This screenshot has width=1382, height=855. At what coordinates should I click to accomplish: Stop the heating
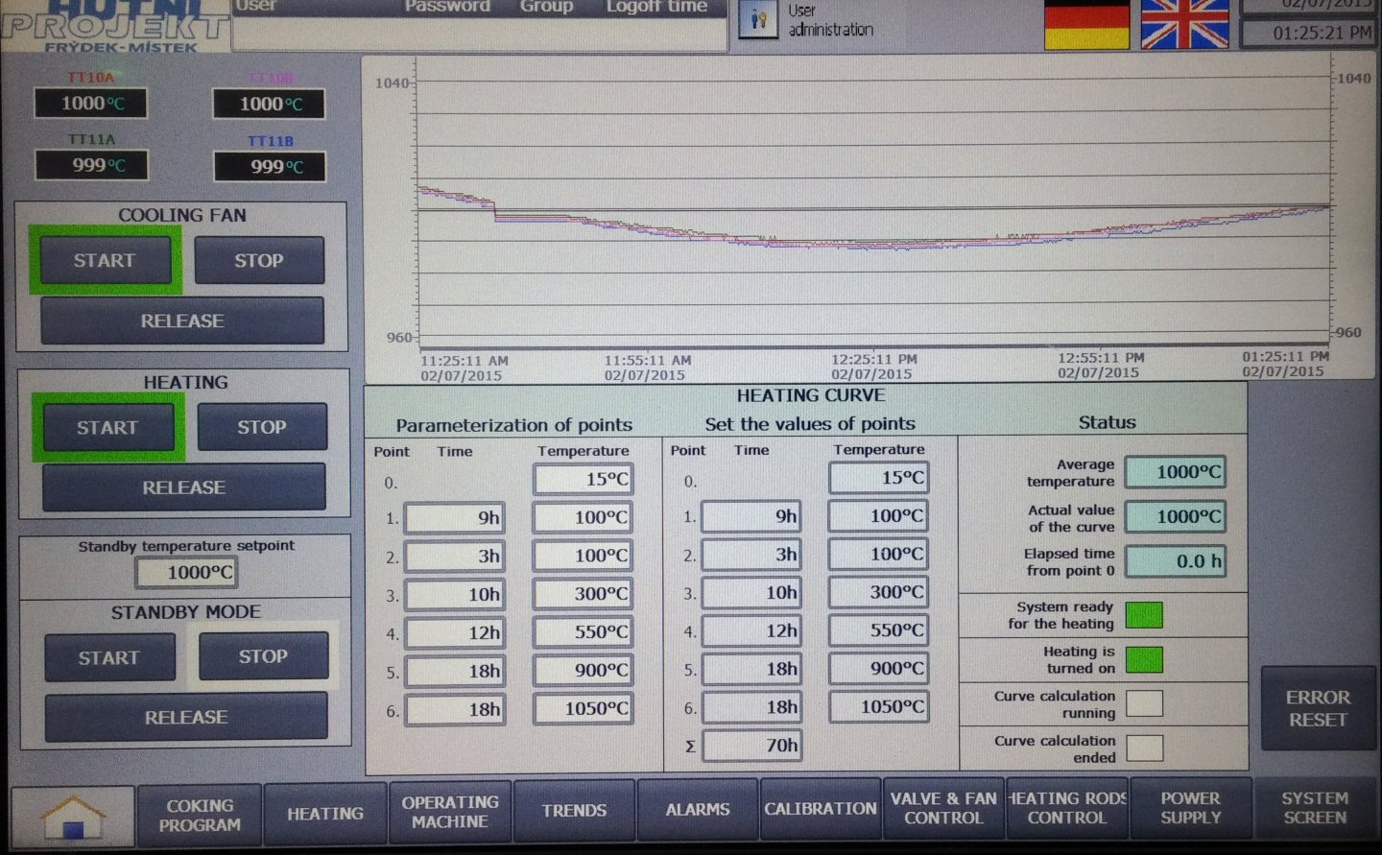pos(262,427)
